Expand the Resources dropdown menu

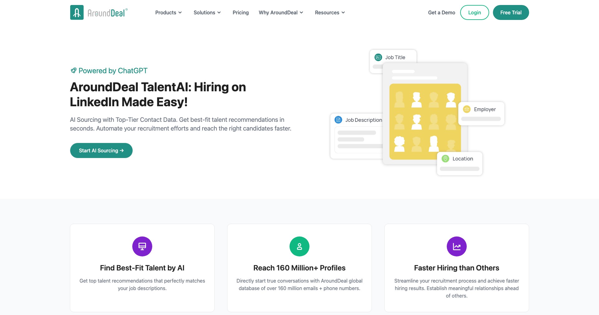330,12
